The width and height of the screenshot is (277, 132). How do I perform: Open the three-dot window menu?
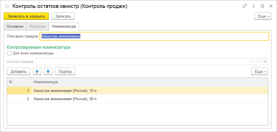point(254,6)
